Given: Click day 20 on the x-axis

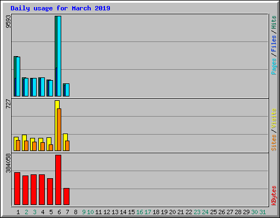Looking at the screenshot, I should click(x=172, y=212).
